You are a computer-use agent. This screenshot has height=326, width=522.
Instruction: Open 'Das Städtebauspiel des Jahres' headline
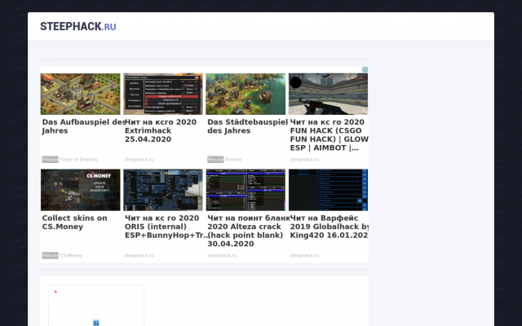247,126
